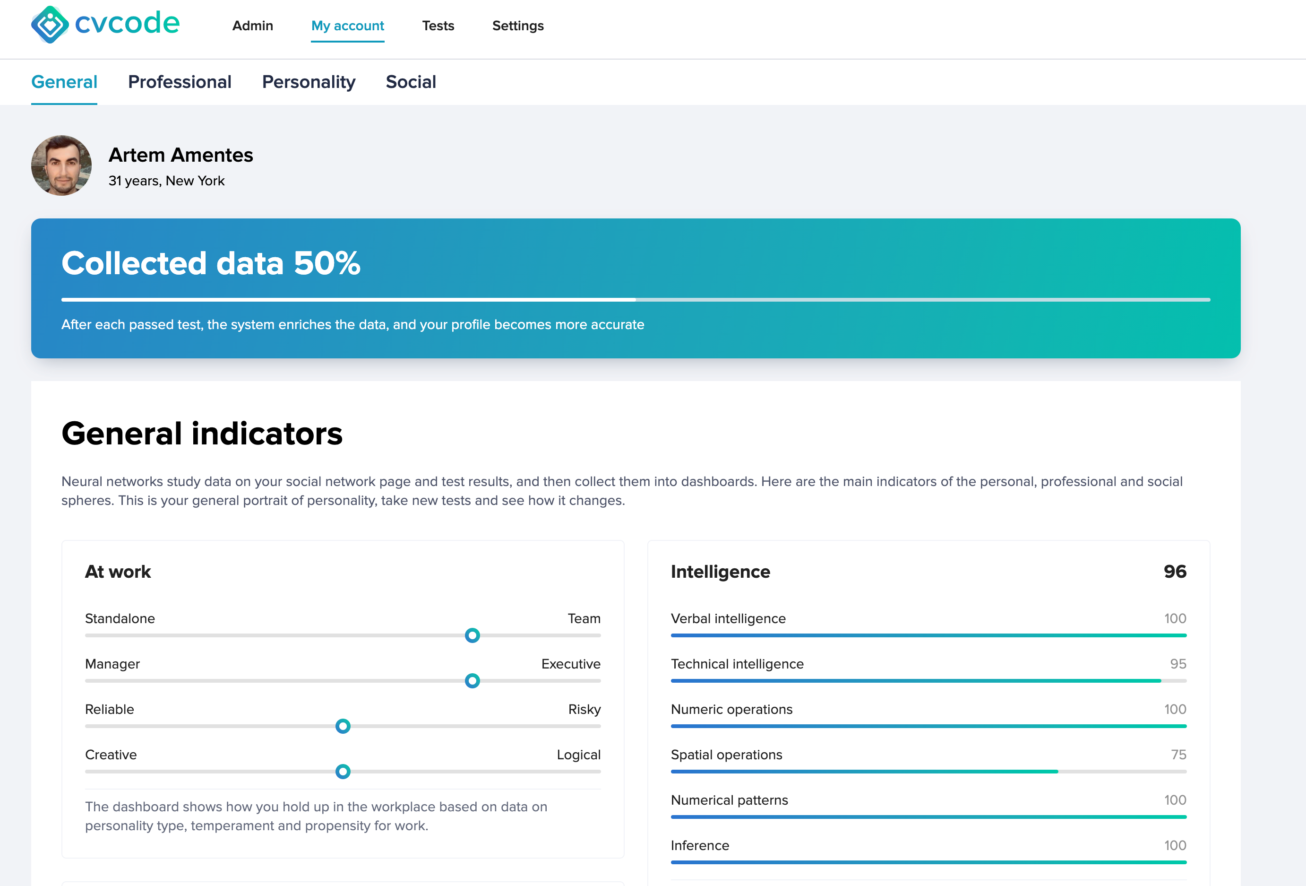This screenshot has width=1306, height=886.
Task: Open the Social tab
Action: coord(411,82)
